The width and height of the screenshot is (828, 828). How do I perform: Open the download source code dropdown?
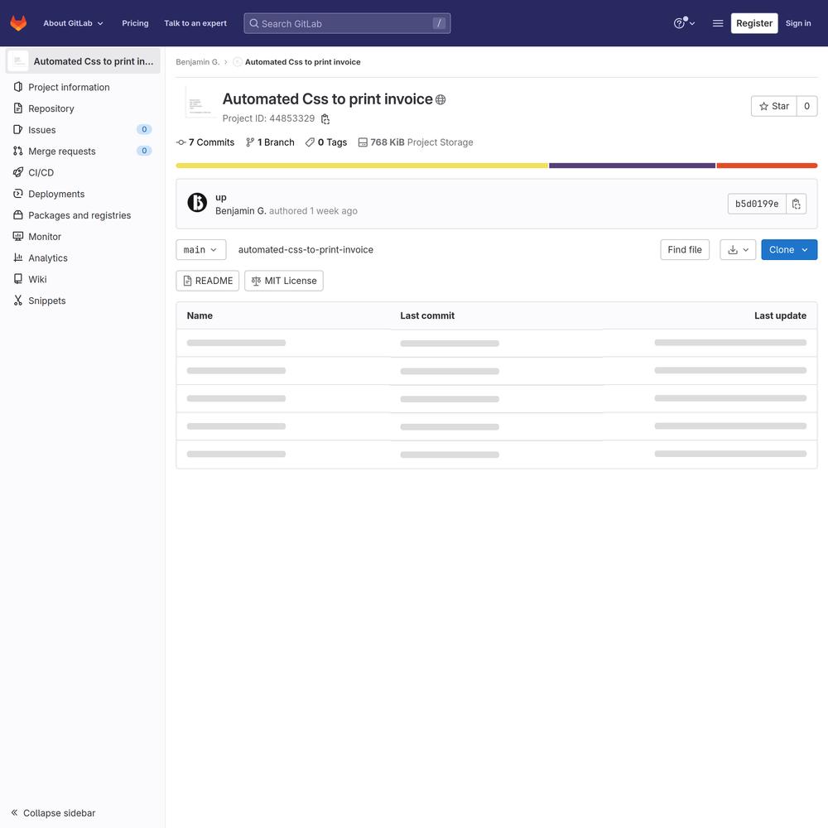(x=738, y=250)
